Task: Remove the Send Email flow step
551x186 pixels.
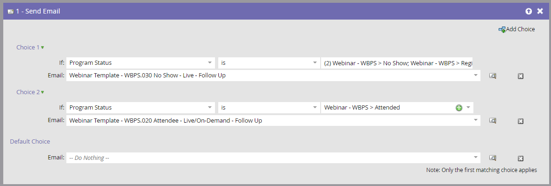Action: coord(540,11)
